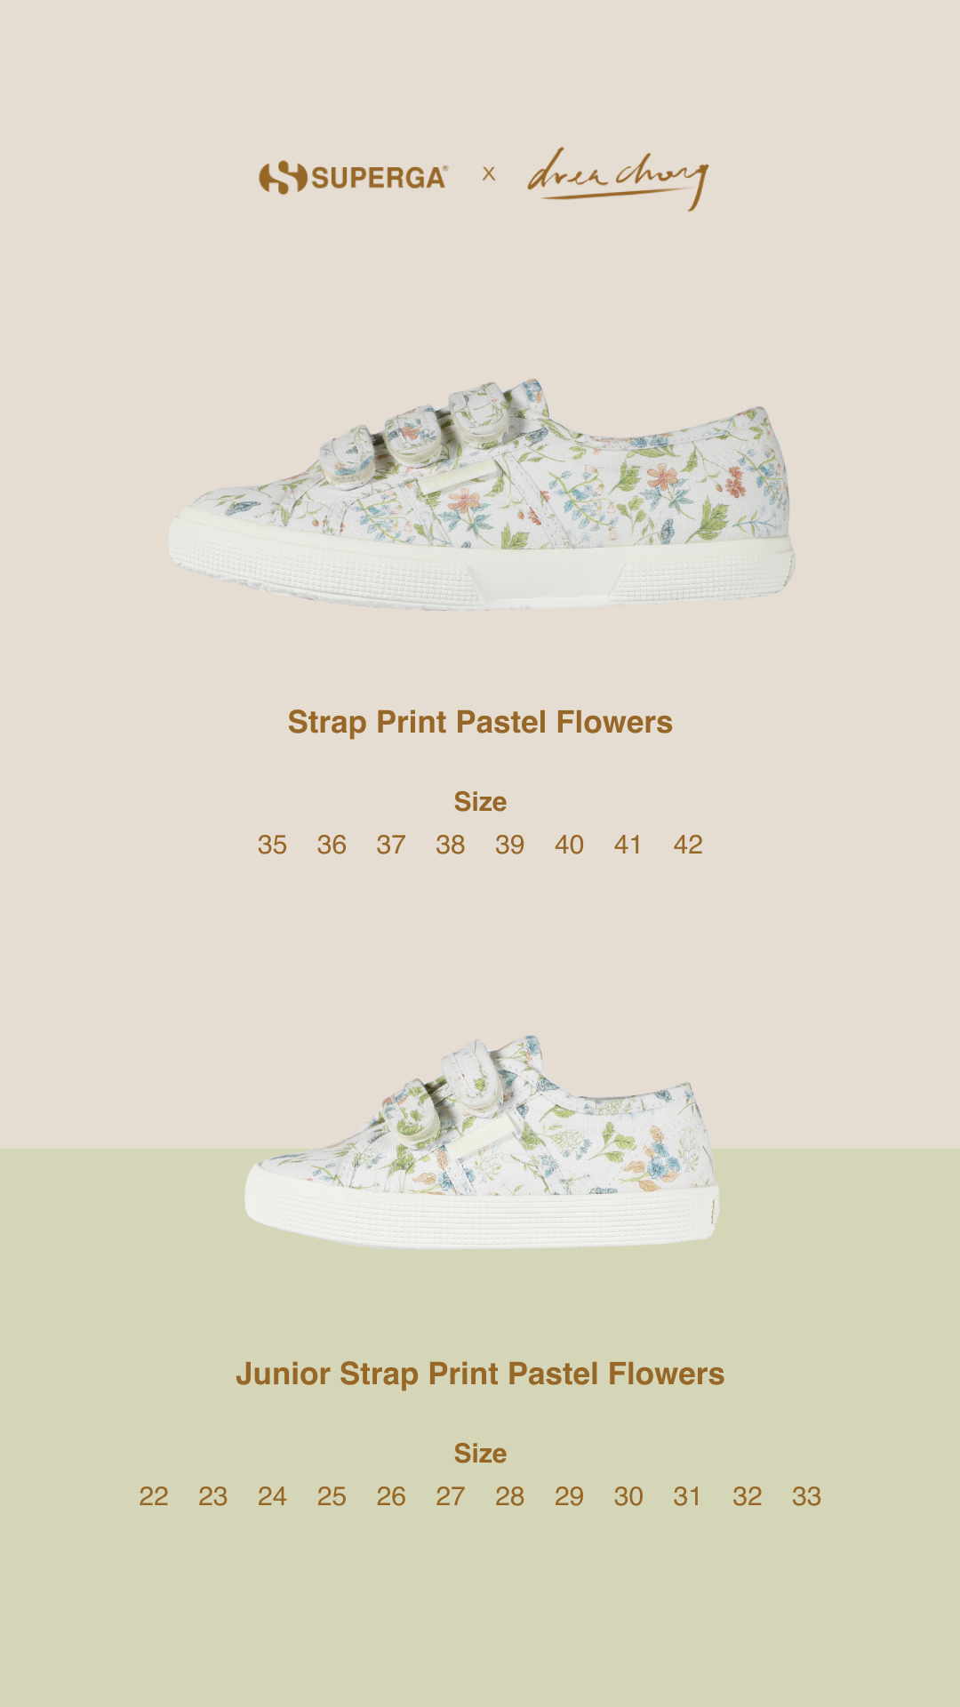960x1707 pixels.
Task: Click the Size label under junior shoe
Action: tap(480, 1454)
